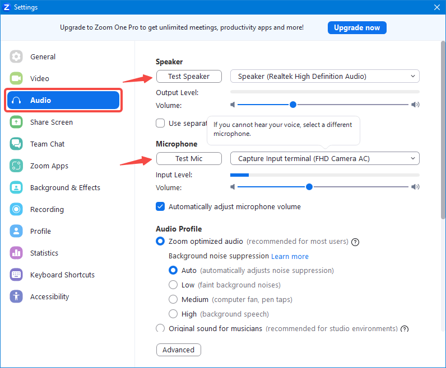Screen dimensions: 446x368
Task: Click the green Video camera icon
Action: [16, 78]
